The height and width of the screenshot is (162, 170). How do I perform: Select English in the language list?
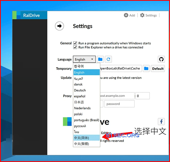(x=86, y=72)
